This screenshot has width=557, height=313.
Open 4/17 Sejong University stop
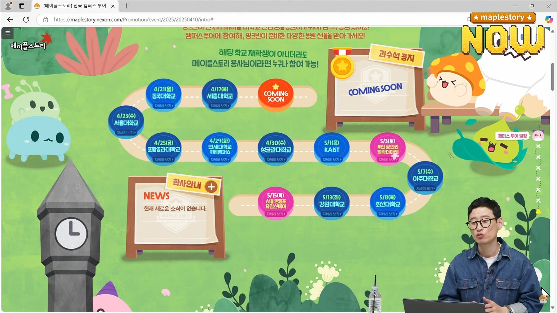point(220,95)
